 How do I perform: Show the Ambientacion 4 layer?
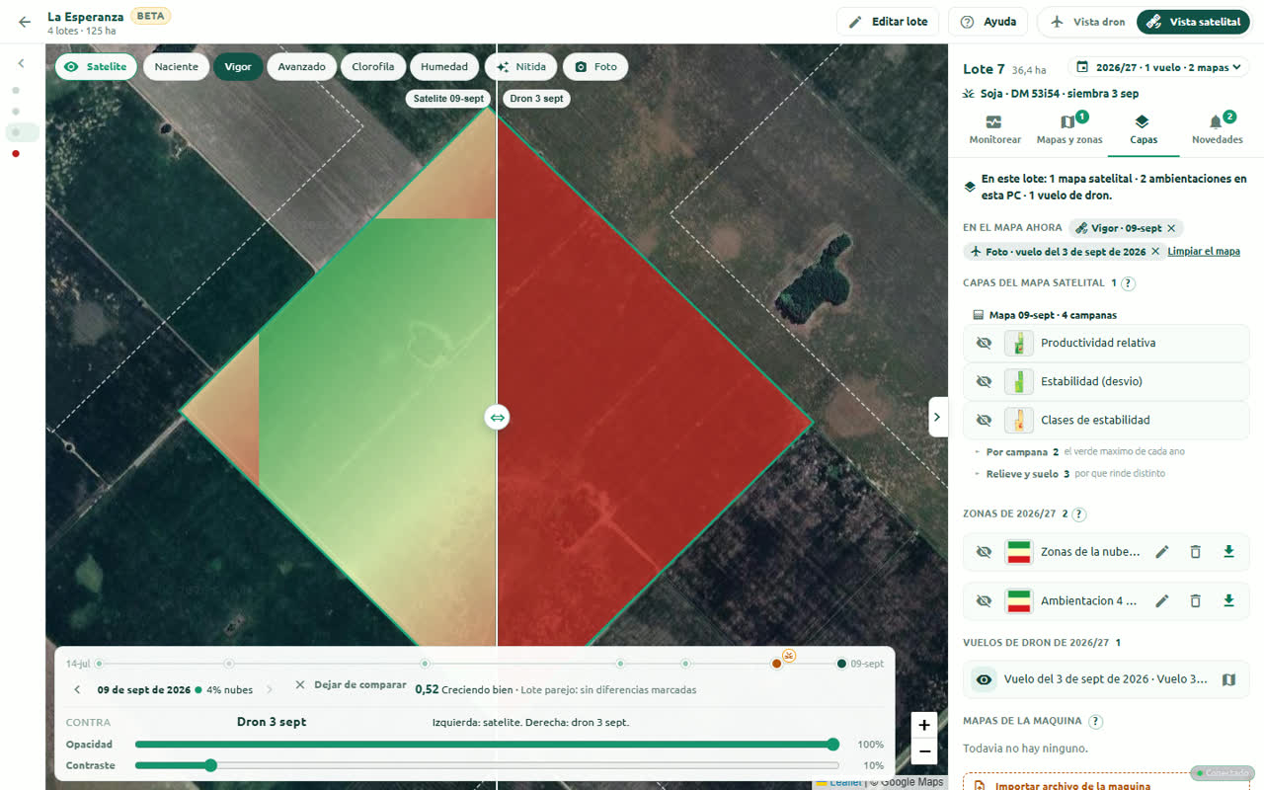coord(984,600)
